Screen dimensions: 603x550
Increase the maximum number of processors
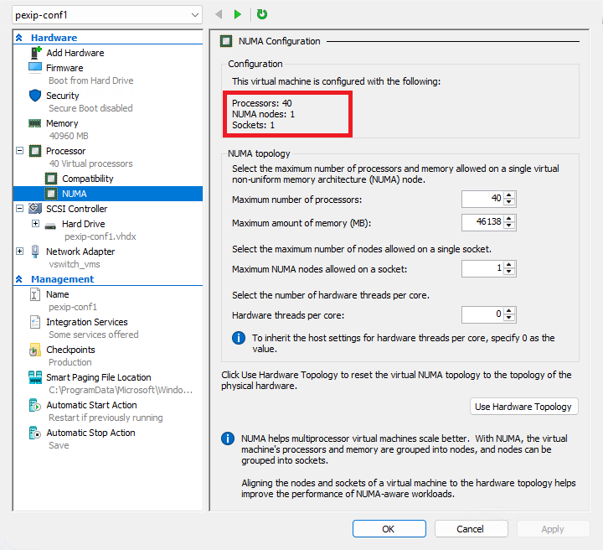[509, 195]
